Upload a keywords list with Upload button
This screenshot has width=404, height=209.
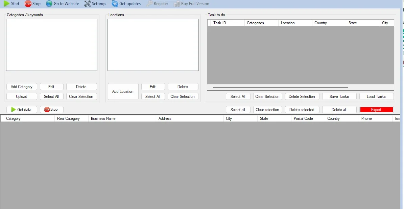click(22, 97)
